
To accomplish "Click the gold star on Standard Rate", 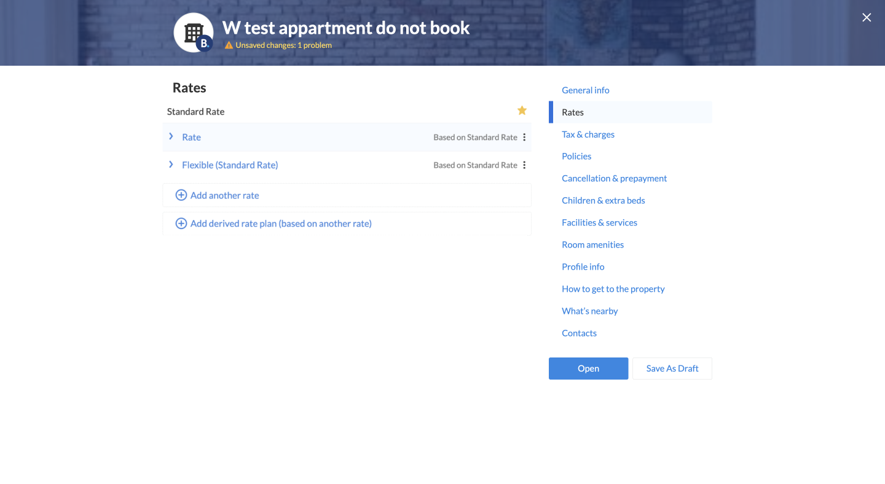I will pyautogui.click(x=522, y=111).
